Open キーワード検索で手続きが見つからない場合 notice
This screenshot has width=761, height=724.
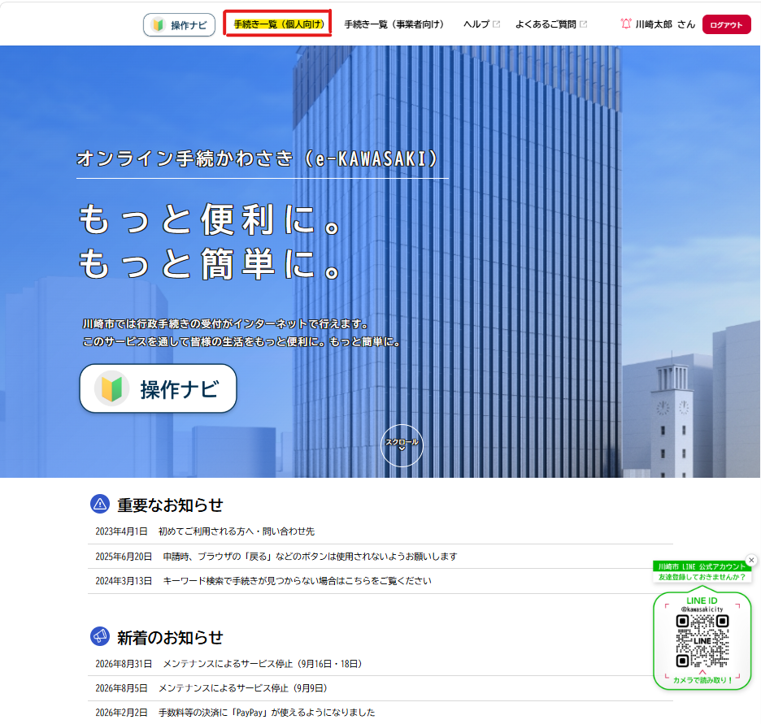(x=297, y=581)
